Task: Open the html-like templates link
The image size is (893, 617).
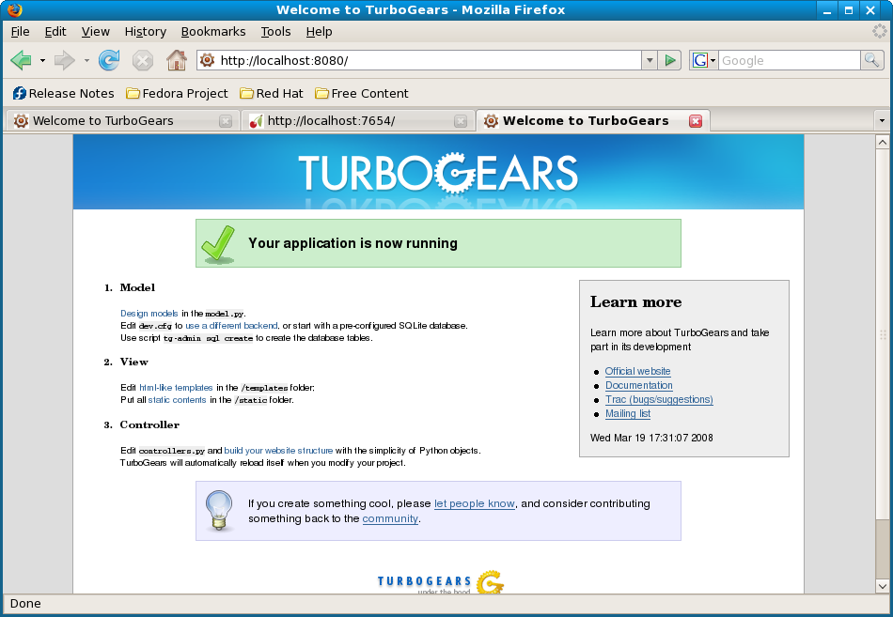Action: point(176,388)
